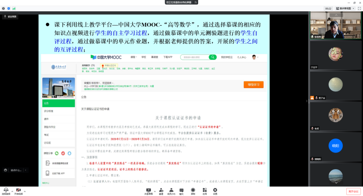Click the 慕课堂 navigation item
The image size is (363, 196).
tap(154, 57)
